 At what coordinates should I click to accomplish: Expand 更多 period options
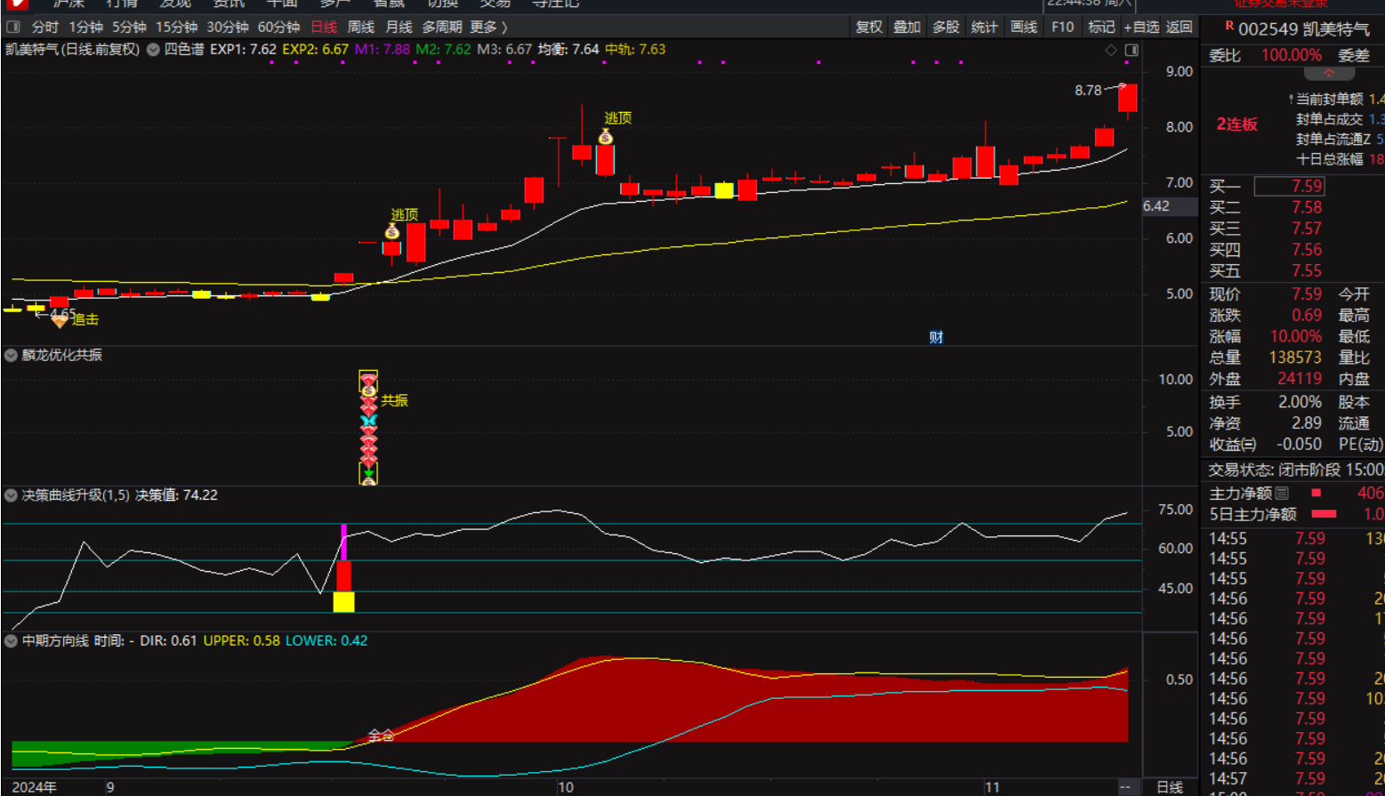(x=488, y=28)
